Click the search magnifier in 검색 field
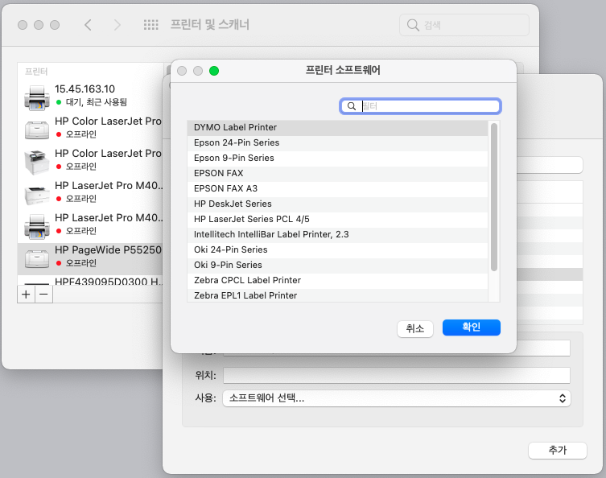The image size is (606, 478). pyautogui.click(x=413, y=25)
